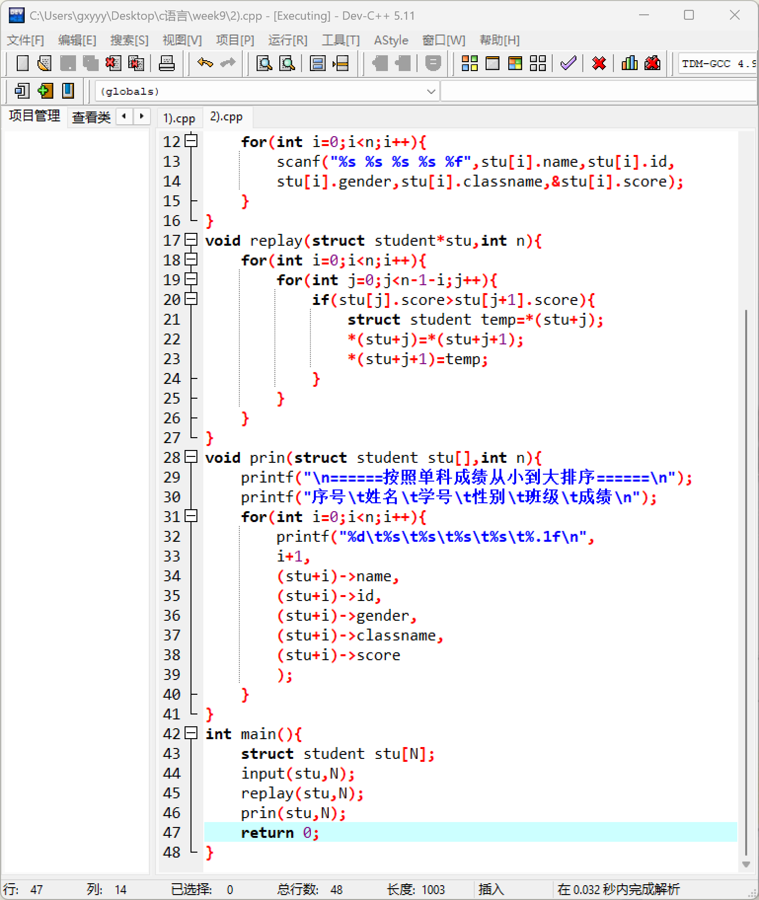Click the 总行数 total lines status entry
759x900 pixels.
click(x=309, y=889)
